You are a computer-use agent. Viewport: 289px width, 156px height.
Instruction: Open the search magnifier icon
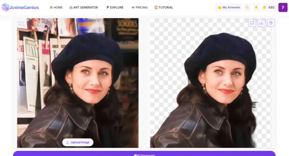point(247,8)
